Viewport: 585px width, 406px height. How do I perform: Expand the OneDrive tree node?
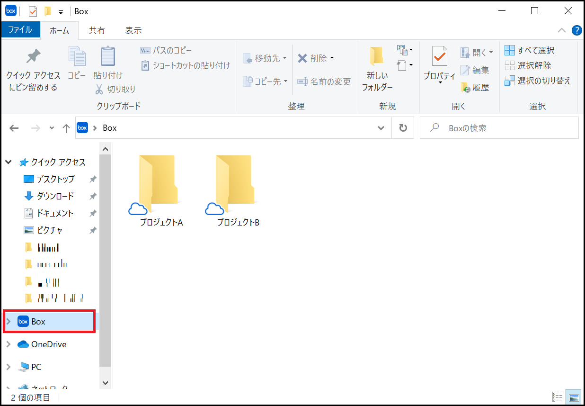(x=9, y=344)
